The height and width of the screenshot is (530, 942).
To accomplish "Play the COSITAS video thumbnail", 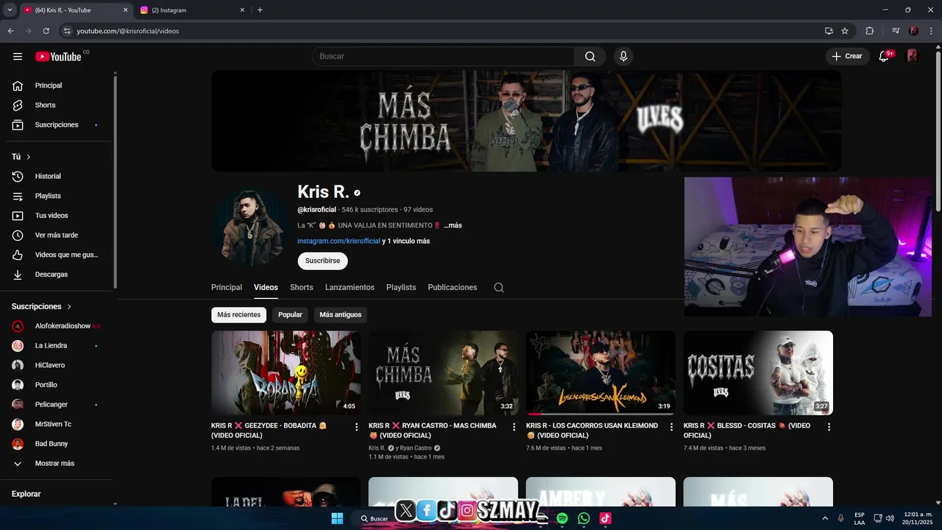I will [x=758, y=372].
